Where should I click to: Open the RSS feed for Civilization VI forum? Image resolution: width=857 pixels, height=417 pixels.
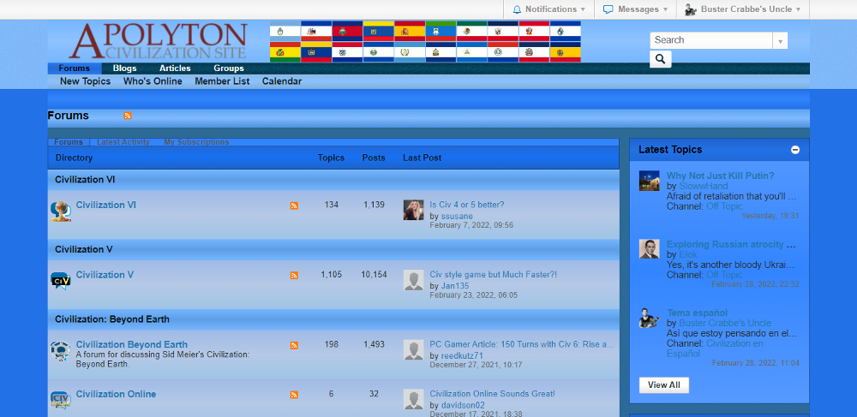(294, 206)
